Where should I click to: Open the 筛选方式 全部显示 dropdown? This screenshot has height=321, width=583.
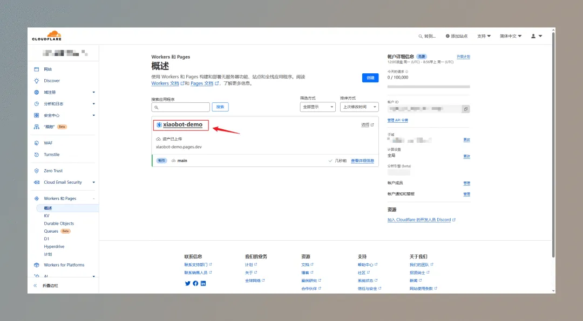(317, 107)
